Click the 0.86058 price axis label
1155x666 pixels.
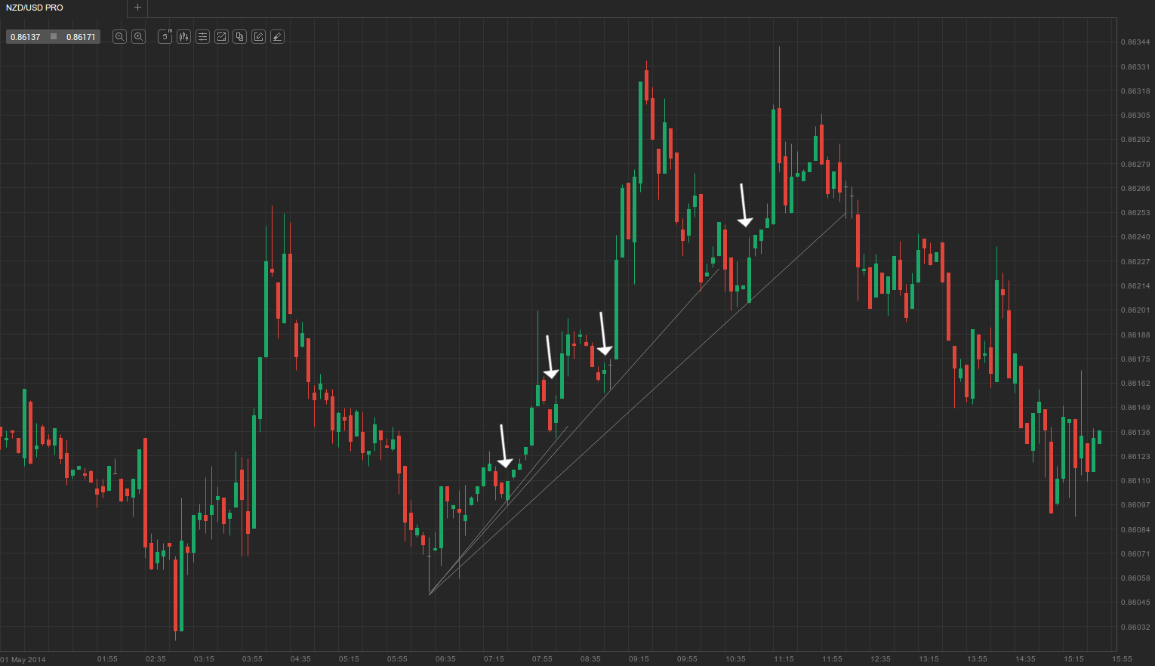tap(1135, 578)
